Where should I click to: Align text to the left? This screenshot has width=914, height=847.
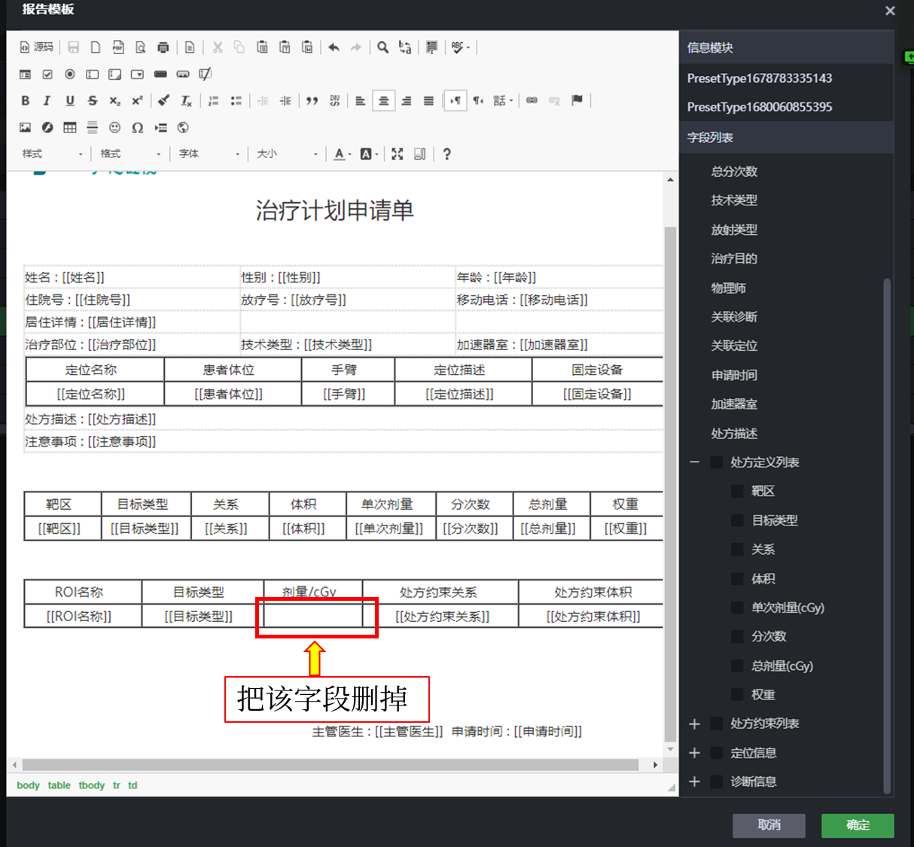click(x=361, y=100)
